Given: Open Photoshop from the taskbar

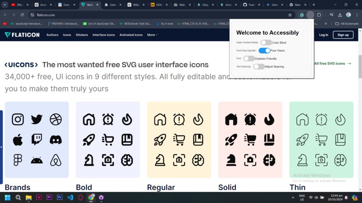Looking at the screenshot, I should (x=60, y=198).
